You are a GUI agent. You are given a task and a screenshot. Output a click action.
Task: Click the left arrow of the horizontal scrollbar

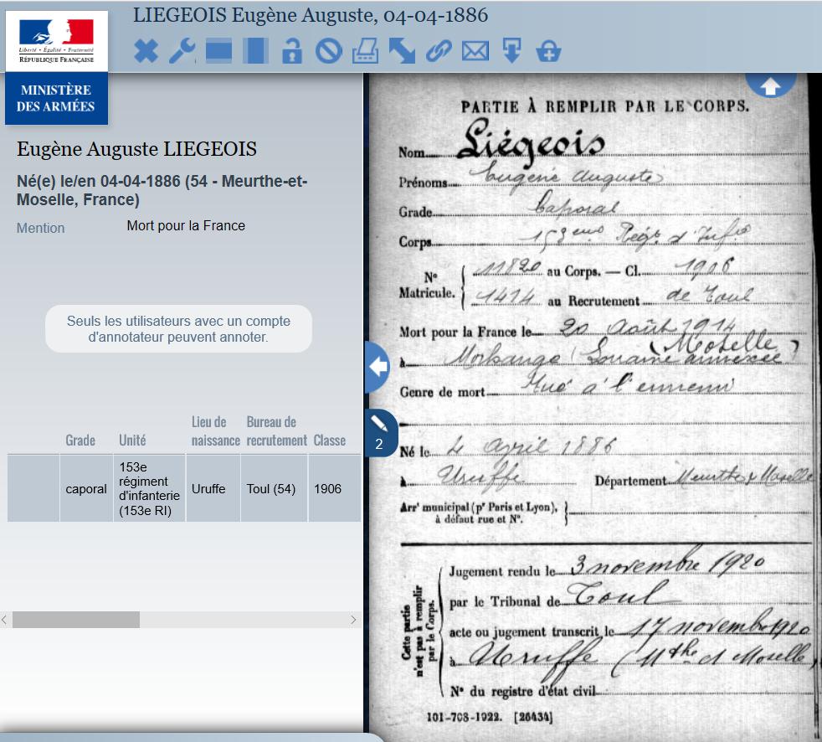4,620
